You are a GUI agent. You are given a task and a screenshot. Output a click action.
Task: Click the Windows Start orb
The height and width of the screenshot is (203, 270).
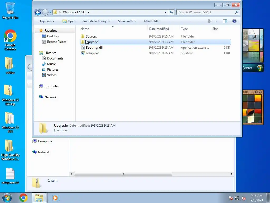coord(7,198)
